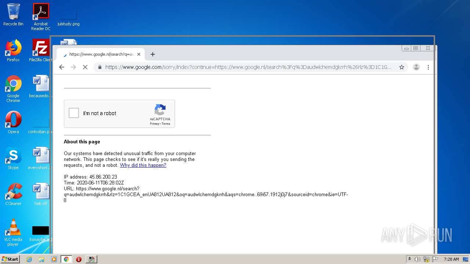Launch Acrobat Reader DC shortcut
The height and width of the screenshot is (264, 470).
coord(41,17)
